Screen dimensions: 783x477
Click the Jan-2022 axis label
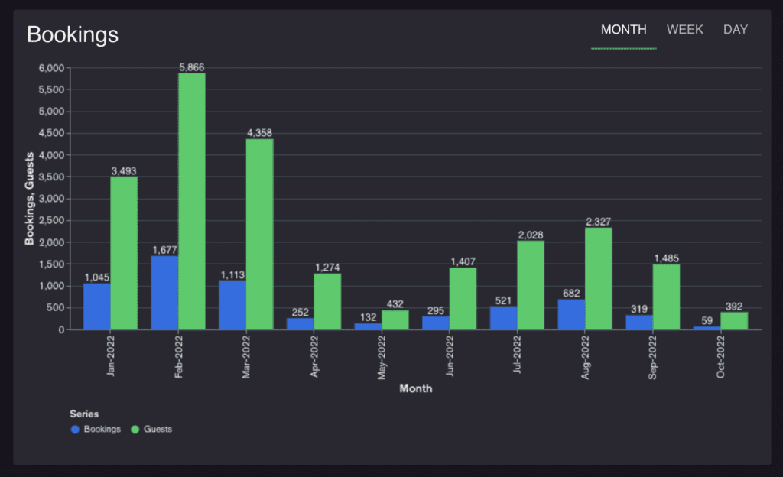tap(111, 355)
